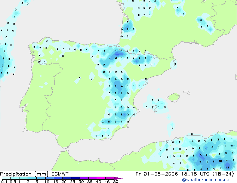Click the 1–2 mm legend swatch
This screenshot has height=183, width=237.
24,178
